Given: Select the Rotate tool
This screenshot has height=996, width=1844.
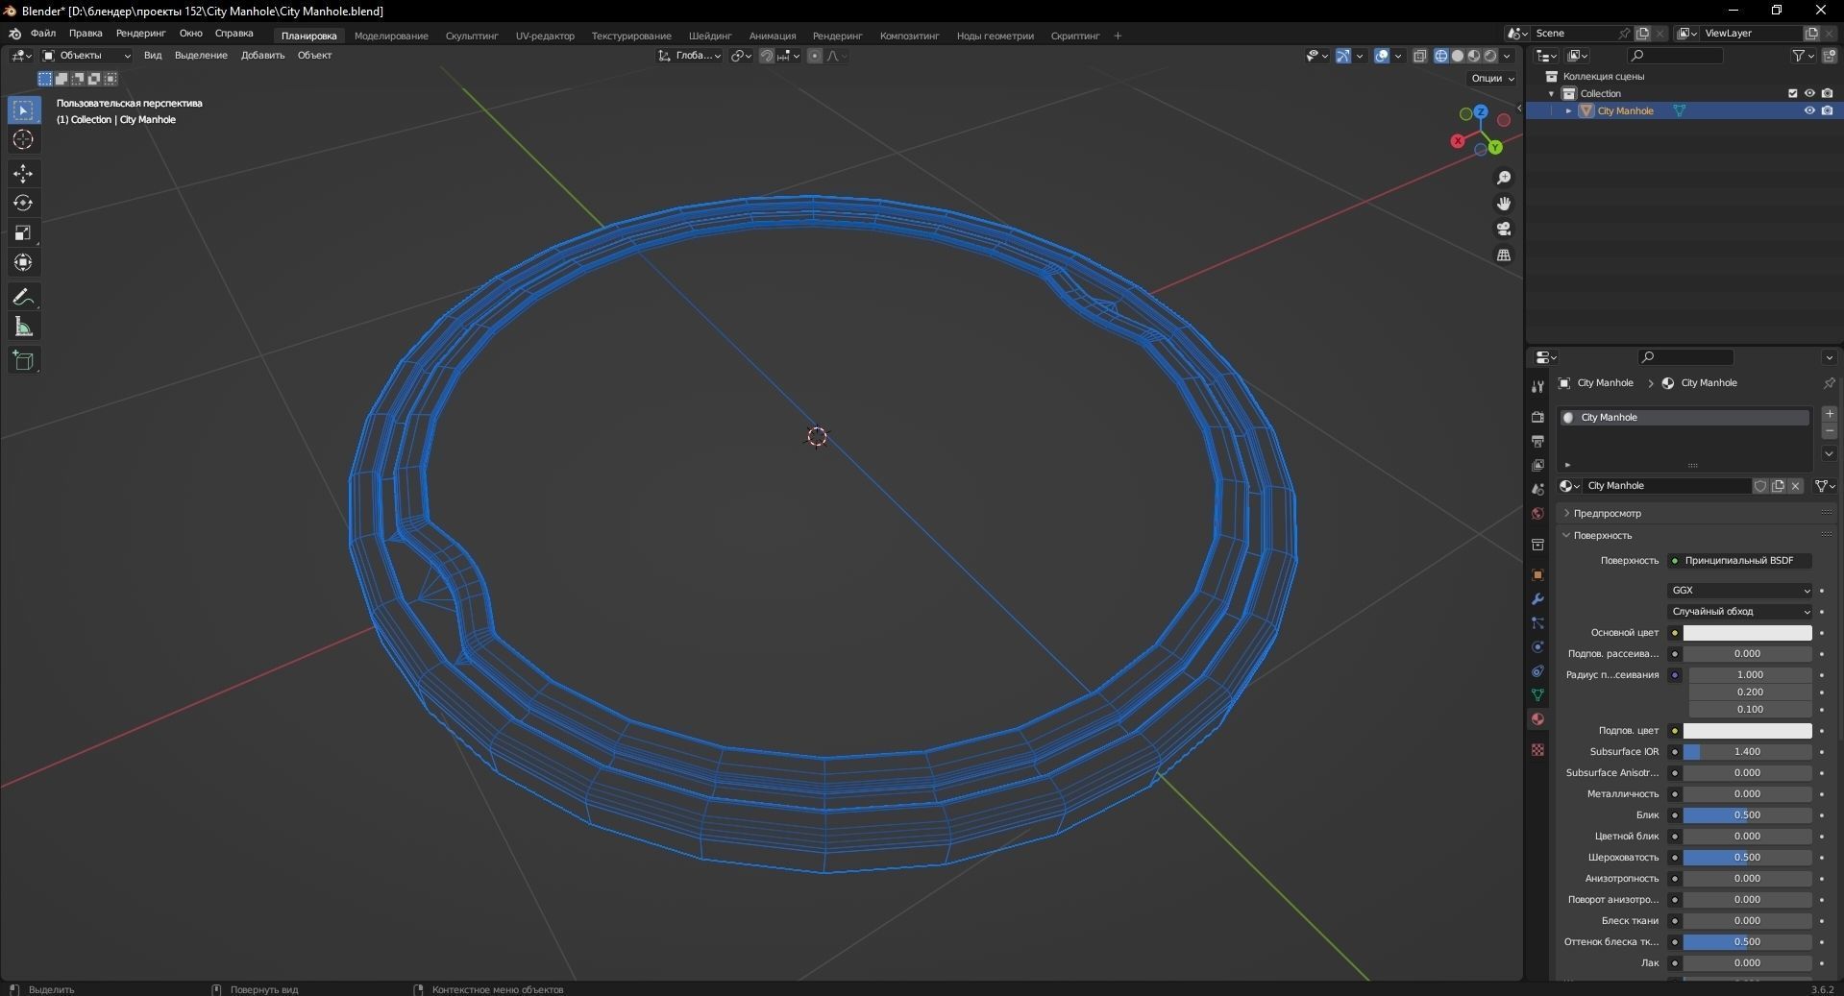Looking at the screenshot, I should [23, 203].
